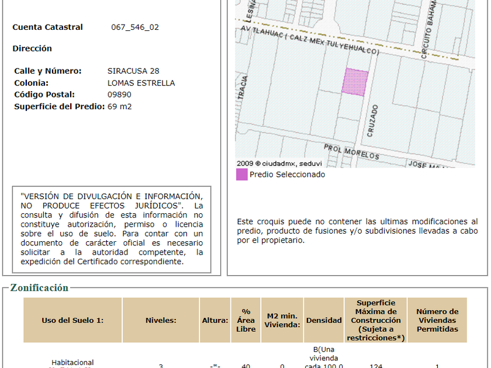Screen dimensions: 491x368
Task: Click the 'Predio Seleccionado' legend text
Action: 287,175
